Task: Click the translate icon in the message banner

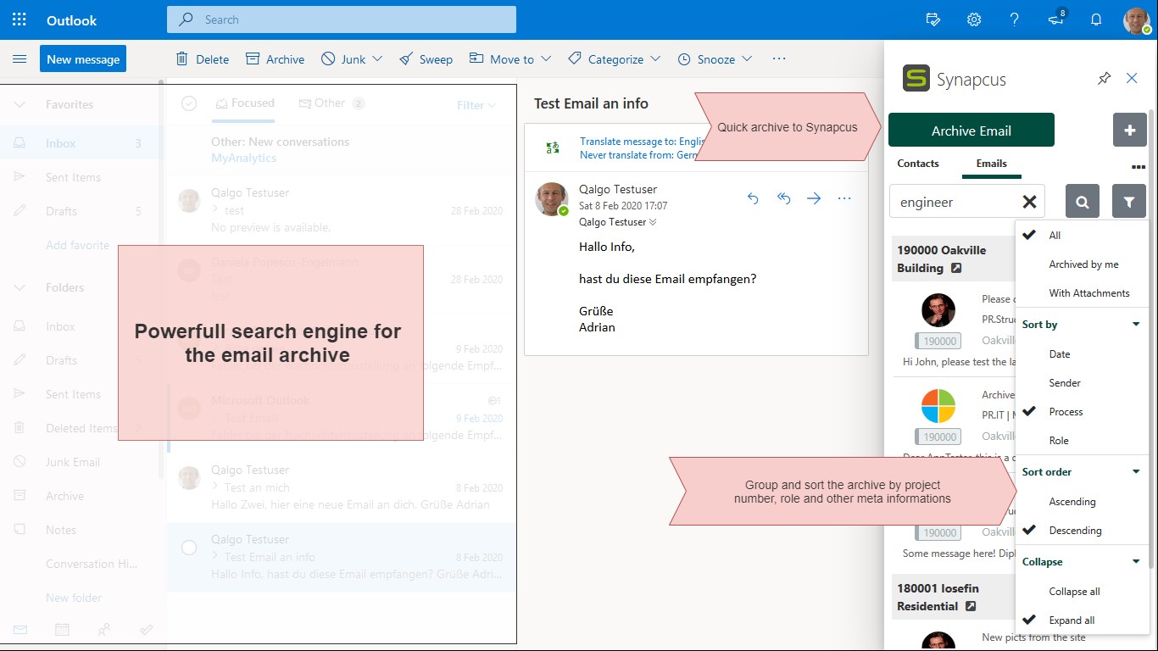Action: click(553, 148)
